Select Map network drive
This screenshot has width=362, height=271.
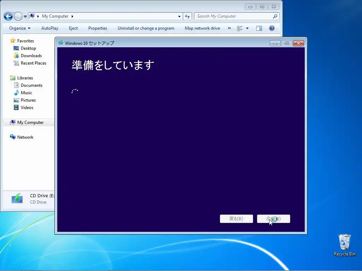(202, 28)
